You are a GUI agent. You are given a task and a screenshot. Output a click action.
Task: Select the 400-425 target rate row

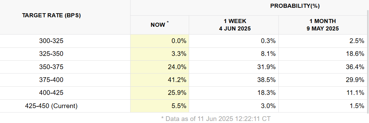click(183, 93)
